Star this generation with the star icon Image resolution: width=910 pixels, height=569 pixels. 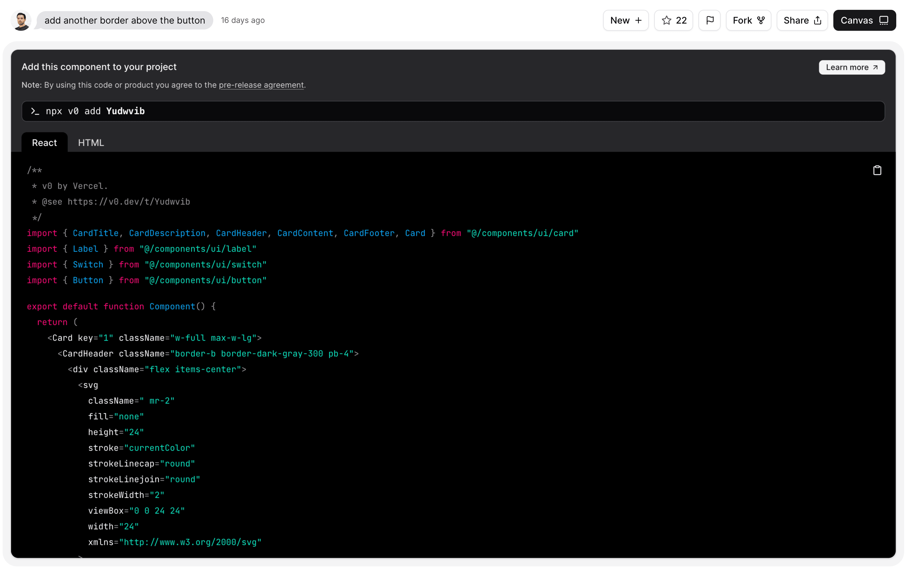coord(666,20)
